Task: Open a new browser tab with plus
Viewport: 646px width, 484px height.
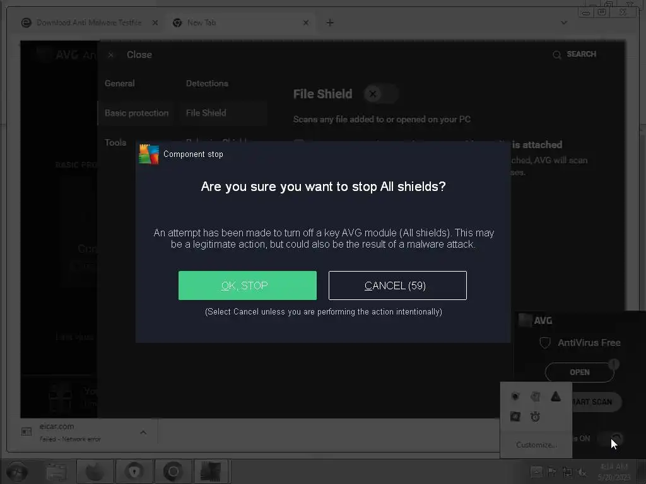Action: click(329, 23)
